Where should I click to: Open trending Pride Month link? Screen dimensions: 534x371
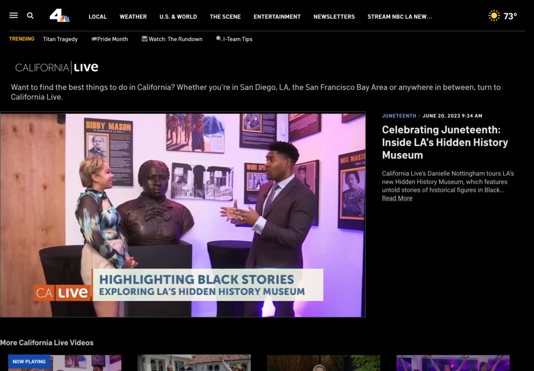pyautogui.click(x=110, y=39)
